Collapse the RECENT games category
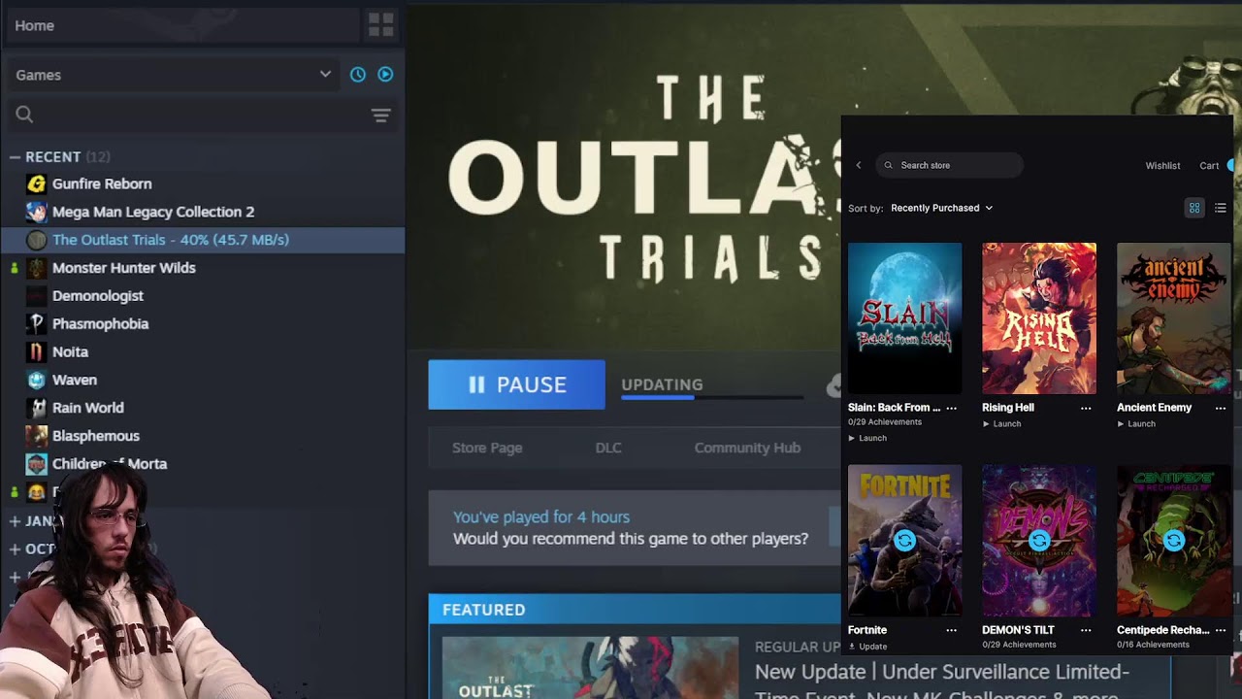Screen dimensions: 1242x699 point(15,156)
